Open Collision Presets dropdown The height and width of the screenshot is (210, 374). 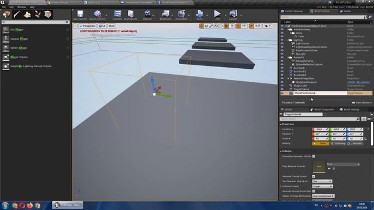pyautogui.click(x=323, y=187)
